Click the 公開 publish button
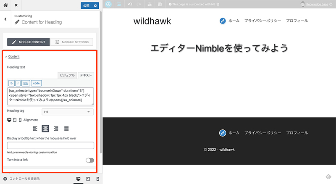Screen dimensions: 336x184 tap(87, 5)
